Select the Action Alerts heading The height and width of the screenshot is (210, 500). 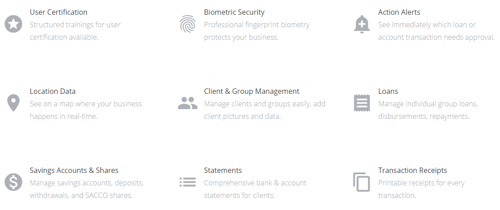click(399, 12)
